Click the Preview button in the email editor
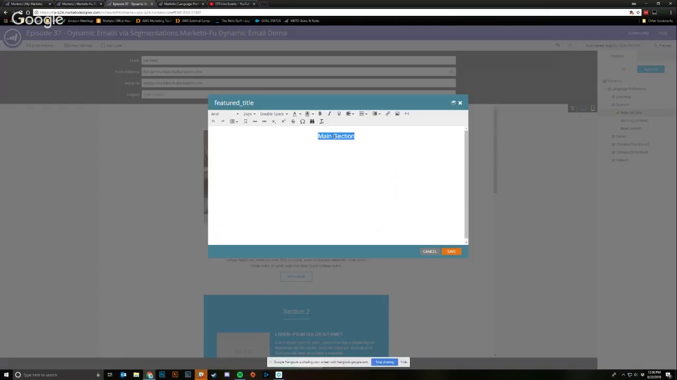The image size is (677, 380). point(663,45)
